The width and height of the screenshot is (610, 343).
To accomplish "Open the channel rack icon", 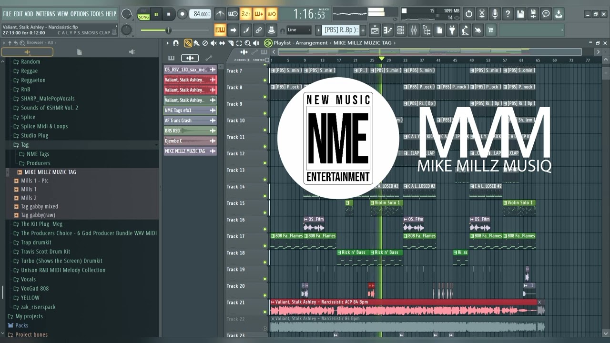I will [401, 30].
